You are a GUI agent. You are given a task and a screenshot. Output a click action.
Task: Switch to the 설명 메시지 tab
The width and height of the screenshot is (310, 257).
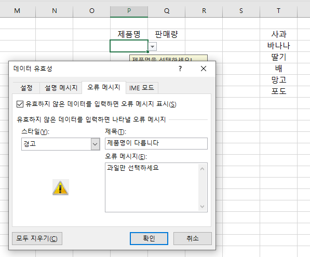coord(61,88)
